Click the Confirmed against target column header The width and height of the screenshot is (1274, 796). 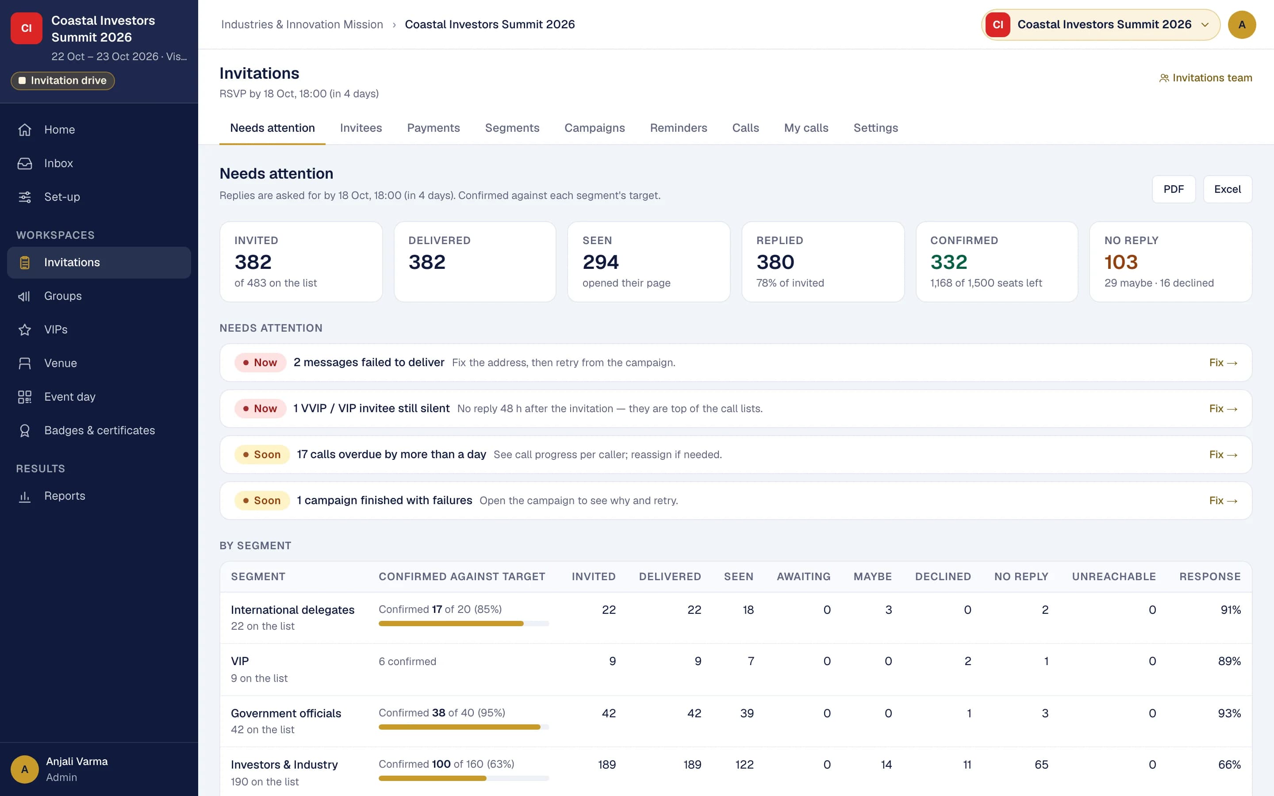[462, 577]
